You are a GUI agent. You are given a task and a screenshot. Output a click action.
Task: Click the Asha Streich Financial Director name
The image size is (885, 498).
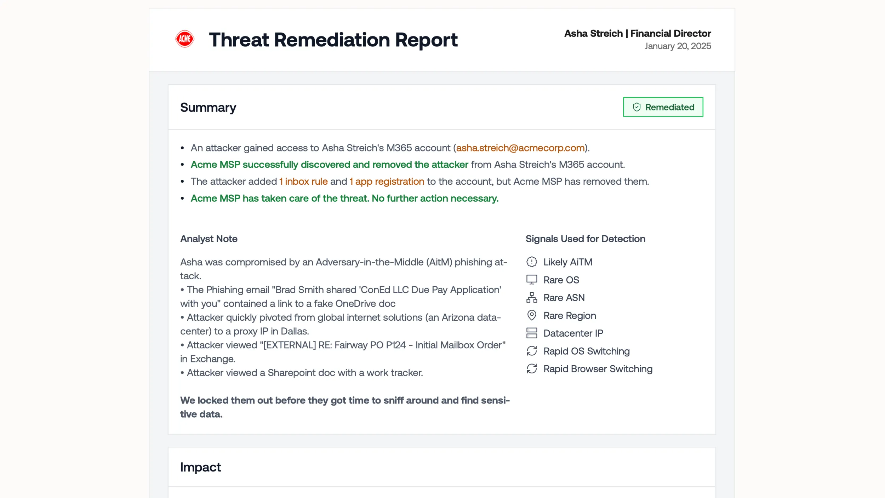tap(637, 33)
